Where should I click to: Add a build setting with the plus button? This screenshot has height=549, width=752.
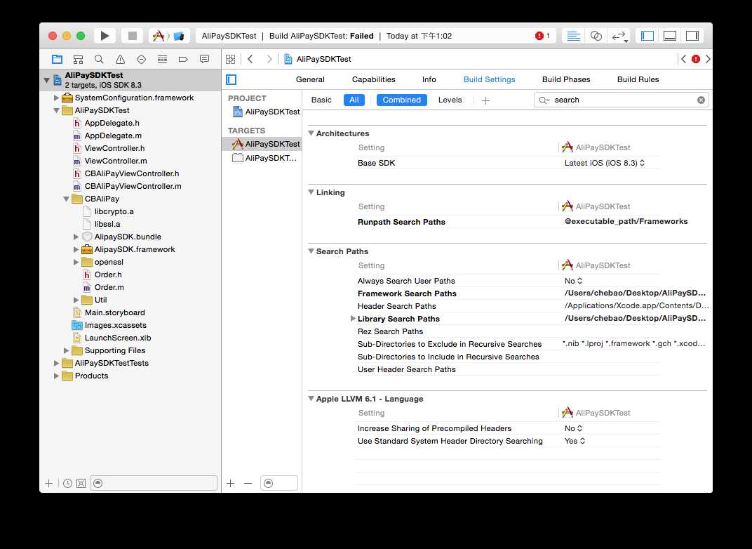485,100
